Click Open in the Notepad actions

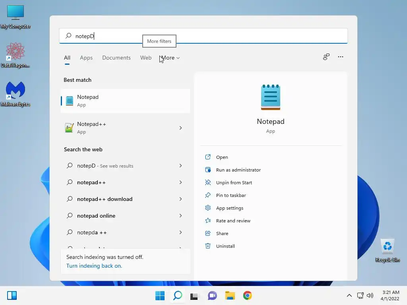pos(222,157)
